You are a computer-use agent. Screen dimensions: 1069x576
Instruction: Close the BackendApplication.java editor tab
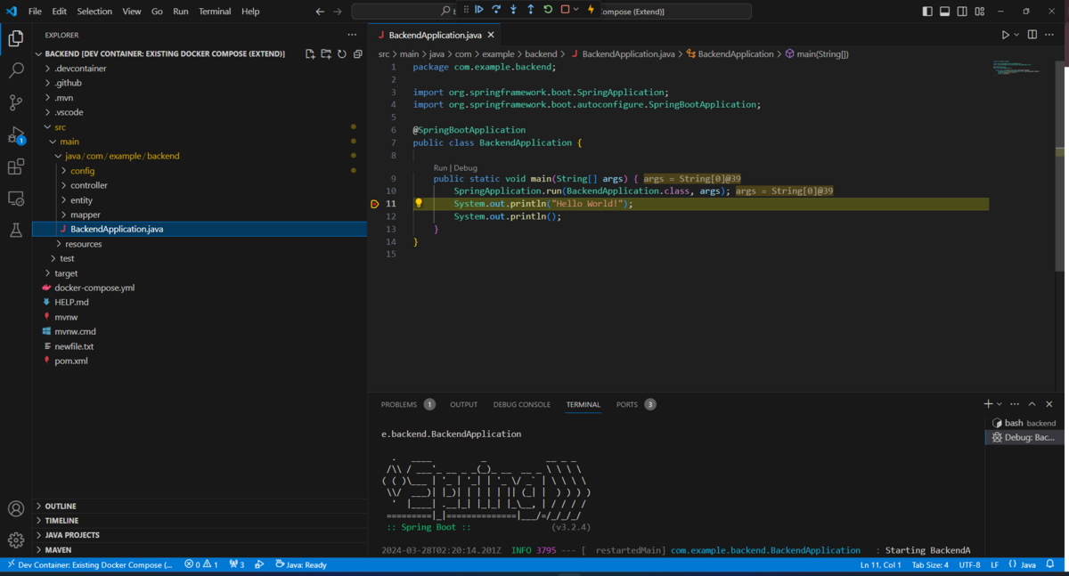pos(491,35)
